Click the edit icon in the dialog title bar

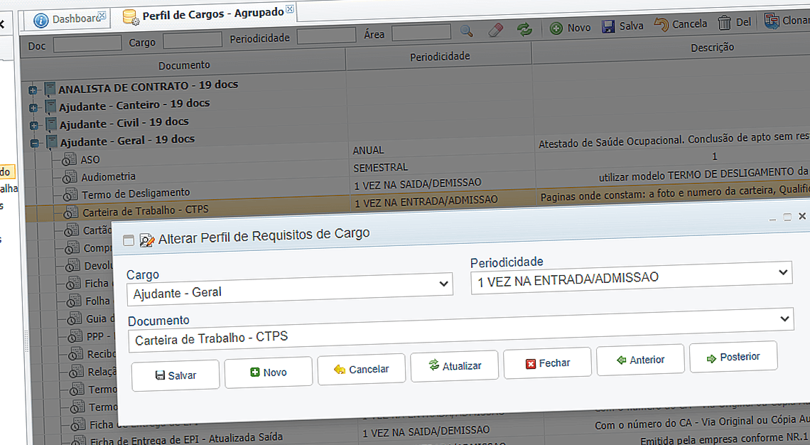(x=147, y=240)
